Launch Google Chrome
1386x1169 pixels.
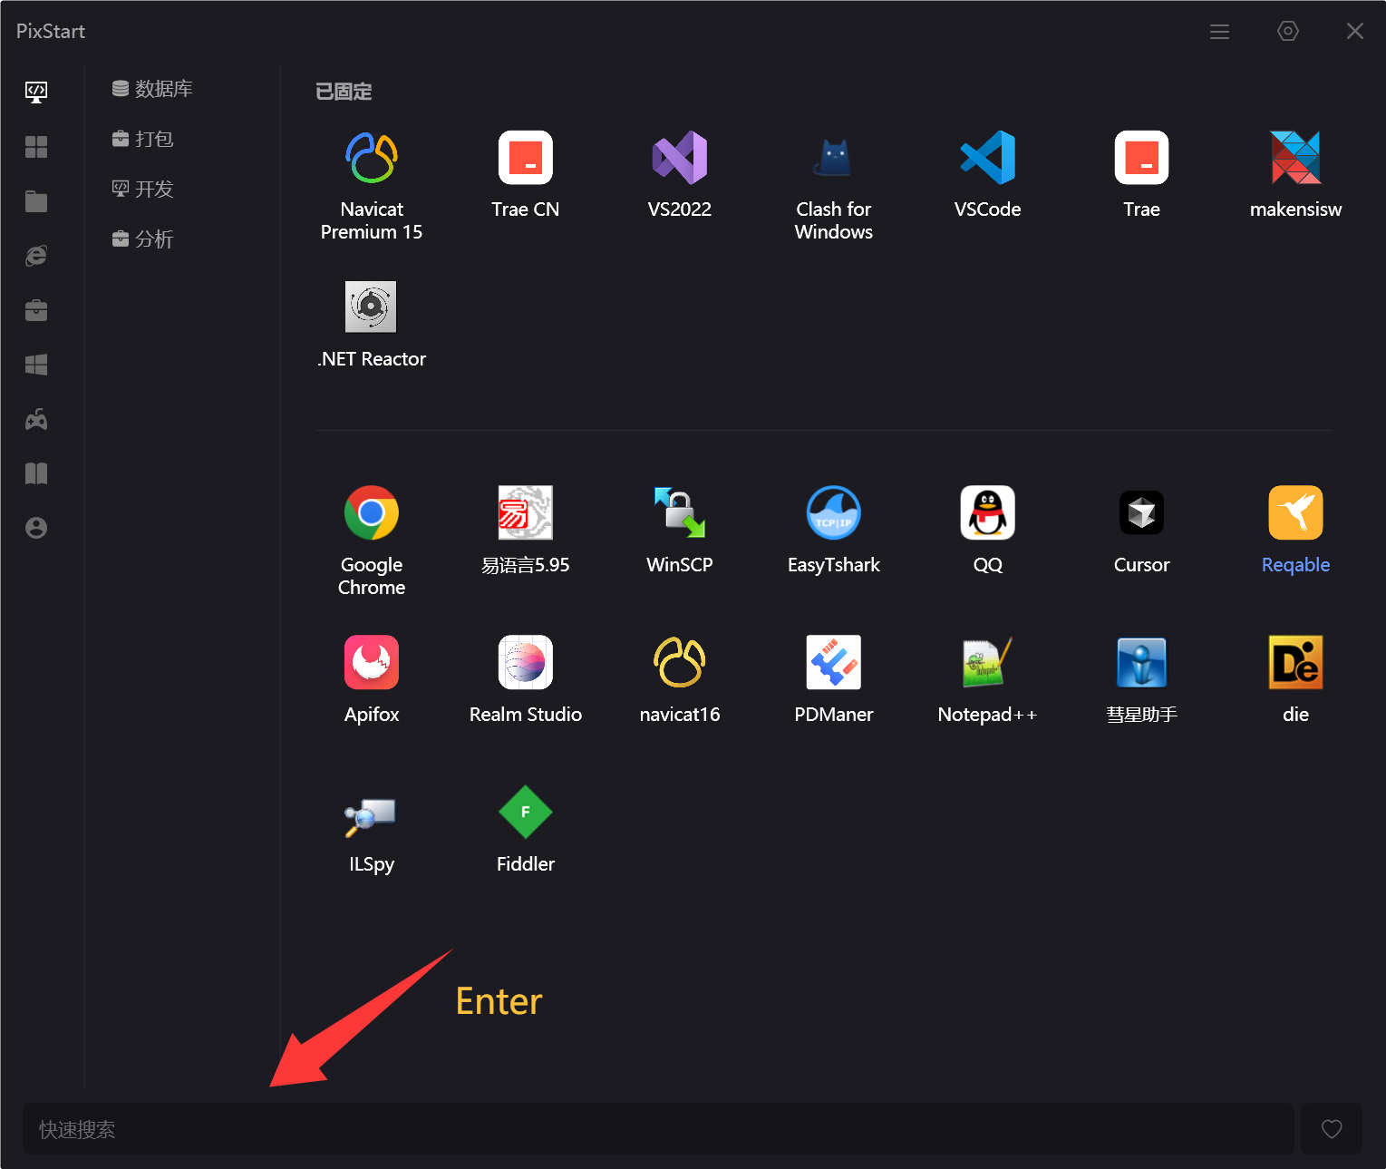pyautogui.click(x=371, y=513)
